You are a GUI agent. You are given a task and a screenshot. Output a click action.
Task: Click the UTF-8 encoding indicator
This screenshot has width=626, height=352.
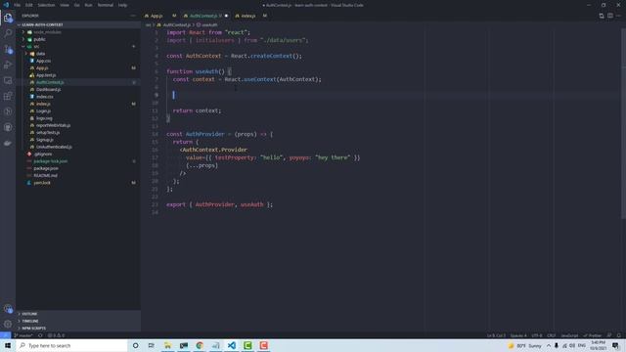click(537, 335)
